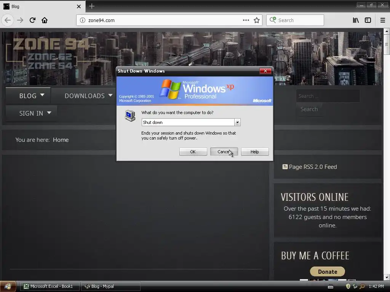Click the website search text box
This screenshot has height=292, width=390.
coord(328,96)
